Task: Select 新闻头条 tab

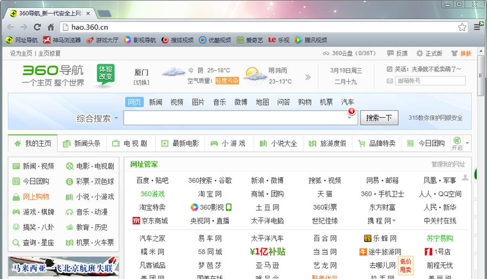Action: coord(82,143)
